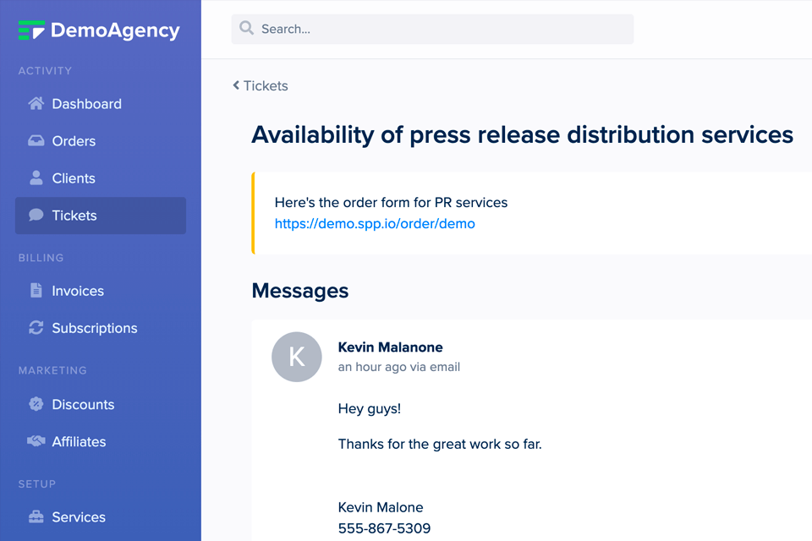Click the Affiliates handshake icon
The image size is (812, 541).
(x=36, y=441)
